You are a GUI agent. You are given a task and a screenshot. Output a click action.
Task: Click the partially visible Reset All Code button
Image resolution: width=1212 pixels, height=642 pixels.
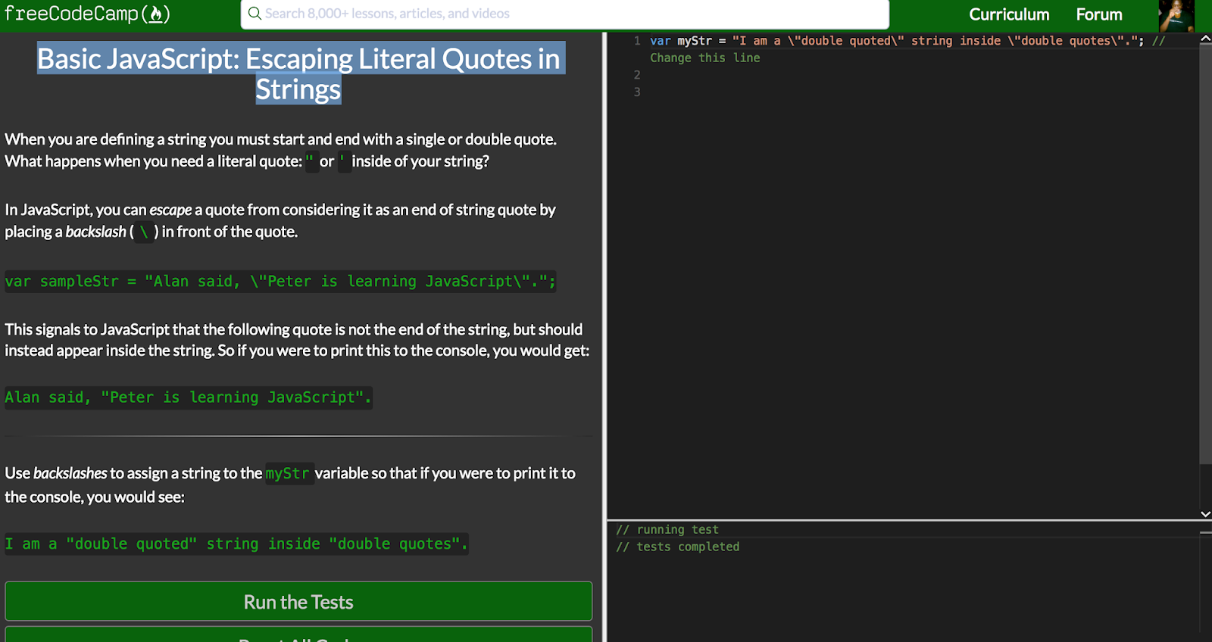coord(298,634)
